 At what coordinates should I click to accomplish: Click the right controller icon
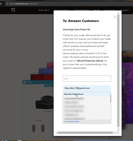pyautogui.click(x=43, y=128)
